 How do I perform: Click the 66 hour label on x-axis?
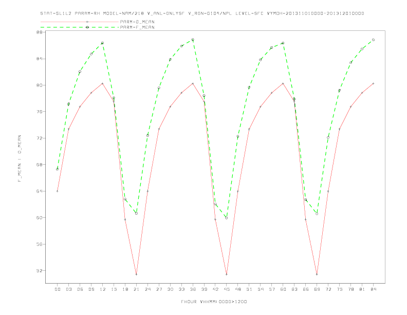click(306, 289)
